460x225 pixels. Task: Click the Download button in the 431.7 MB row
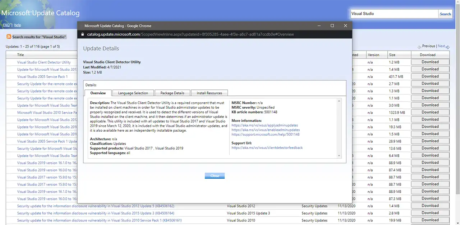point(430,76)
